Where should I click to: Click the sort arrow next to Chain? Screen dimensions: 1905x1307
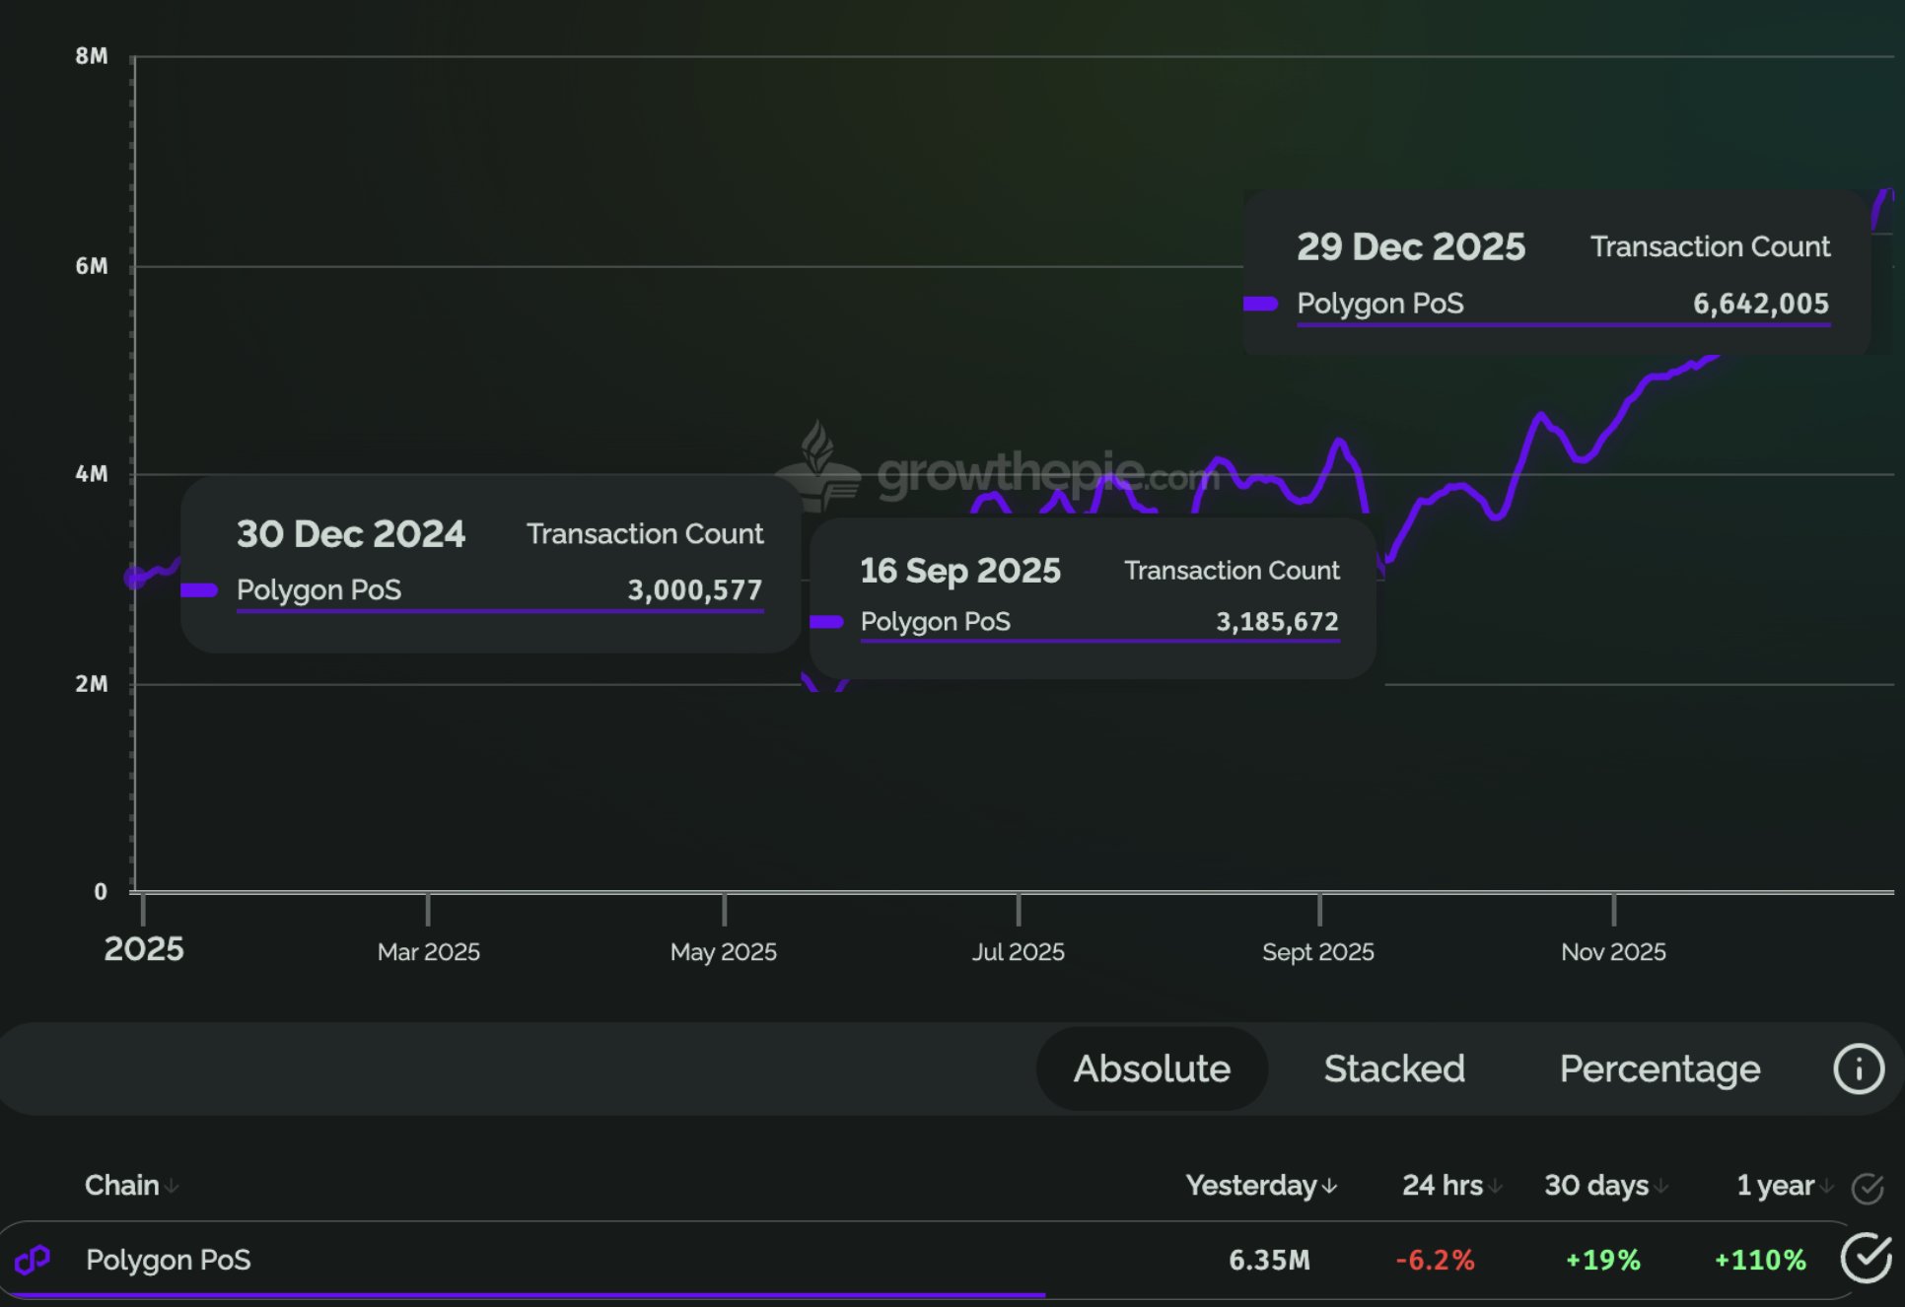tap(172, 1186)
